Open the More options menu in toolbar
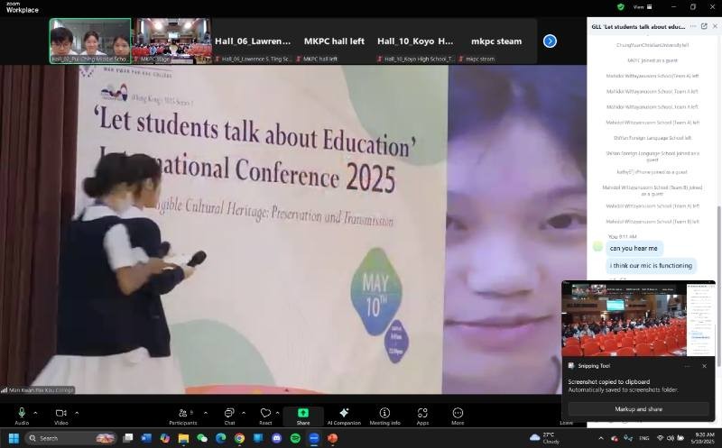This screenshot has width=722, height=448. tap(458, 416)
